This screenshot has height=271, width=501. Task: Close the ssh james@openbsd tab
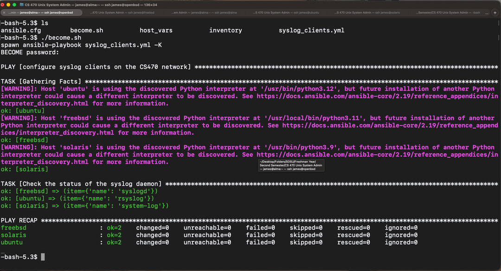[x=4, y=13]
